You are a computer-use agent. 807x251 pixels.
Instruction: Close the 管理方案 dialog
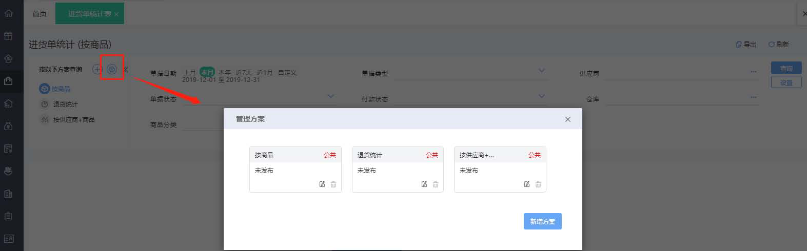pyautogui.click(x=567, y=119)
